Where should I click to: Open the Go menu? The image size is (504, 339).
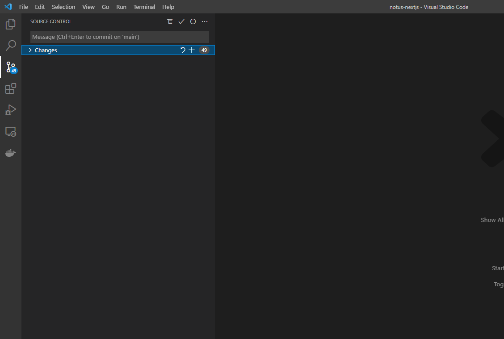pyautogui.click(x=105, y=7)
